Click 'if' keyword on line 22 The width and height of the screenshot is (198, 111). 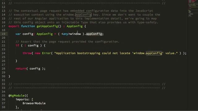(17, 45)
